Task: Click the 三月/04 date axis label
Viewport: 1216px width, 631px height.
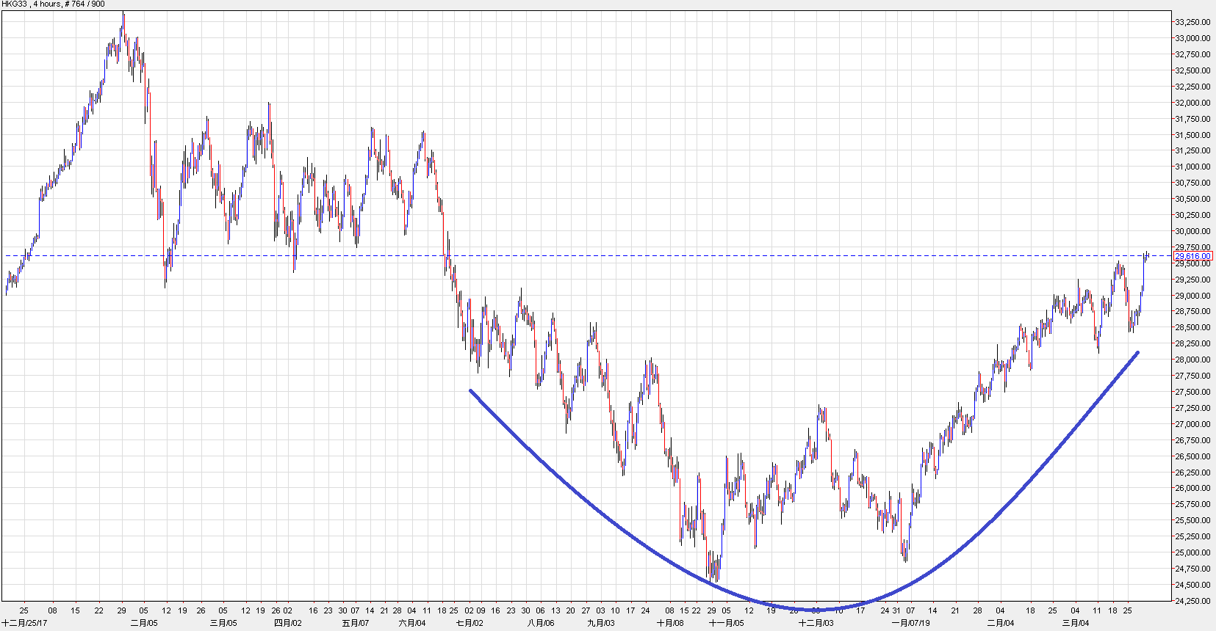Action: click(x=1075, y=623)
